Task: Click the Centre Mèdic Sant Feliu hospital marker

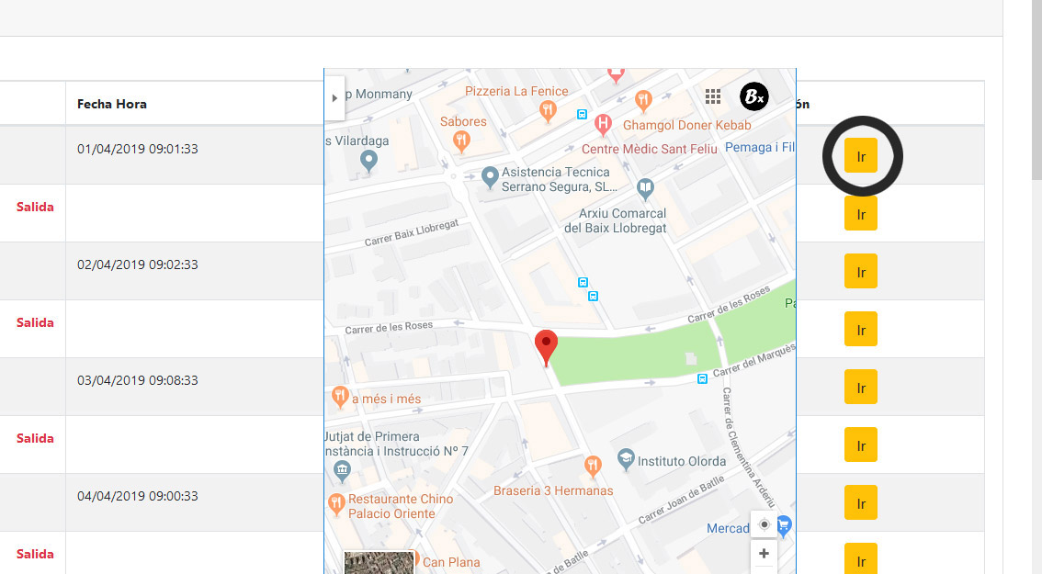Action: (603, 123)
